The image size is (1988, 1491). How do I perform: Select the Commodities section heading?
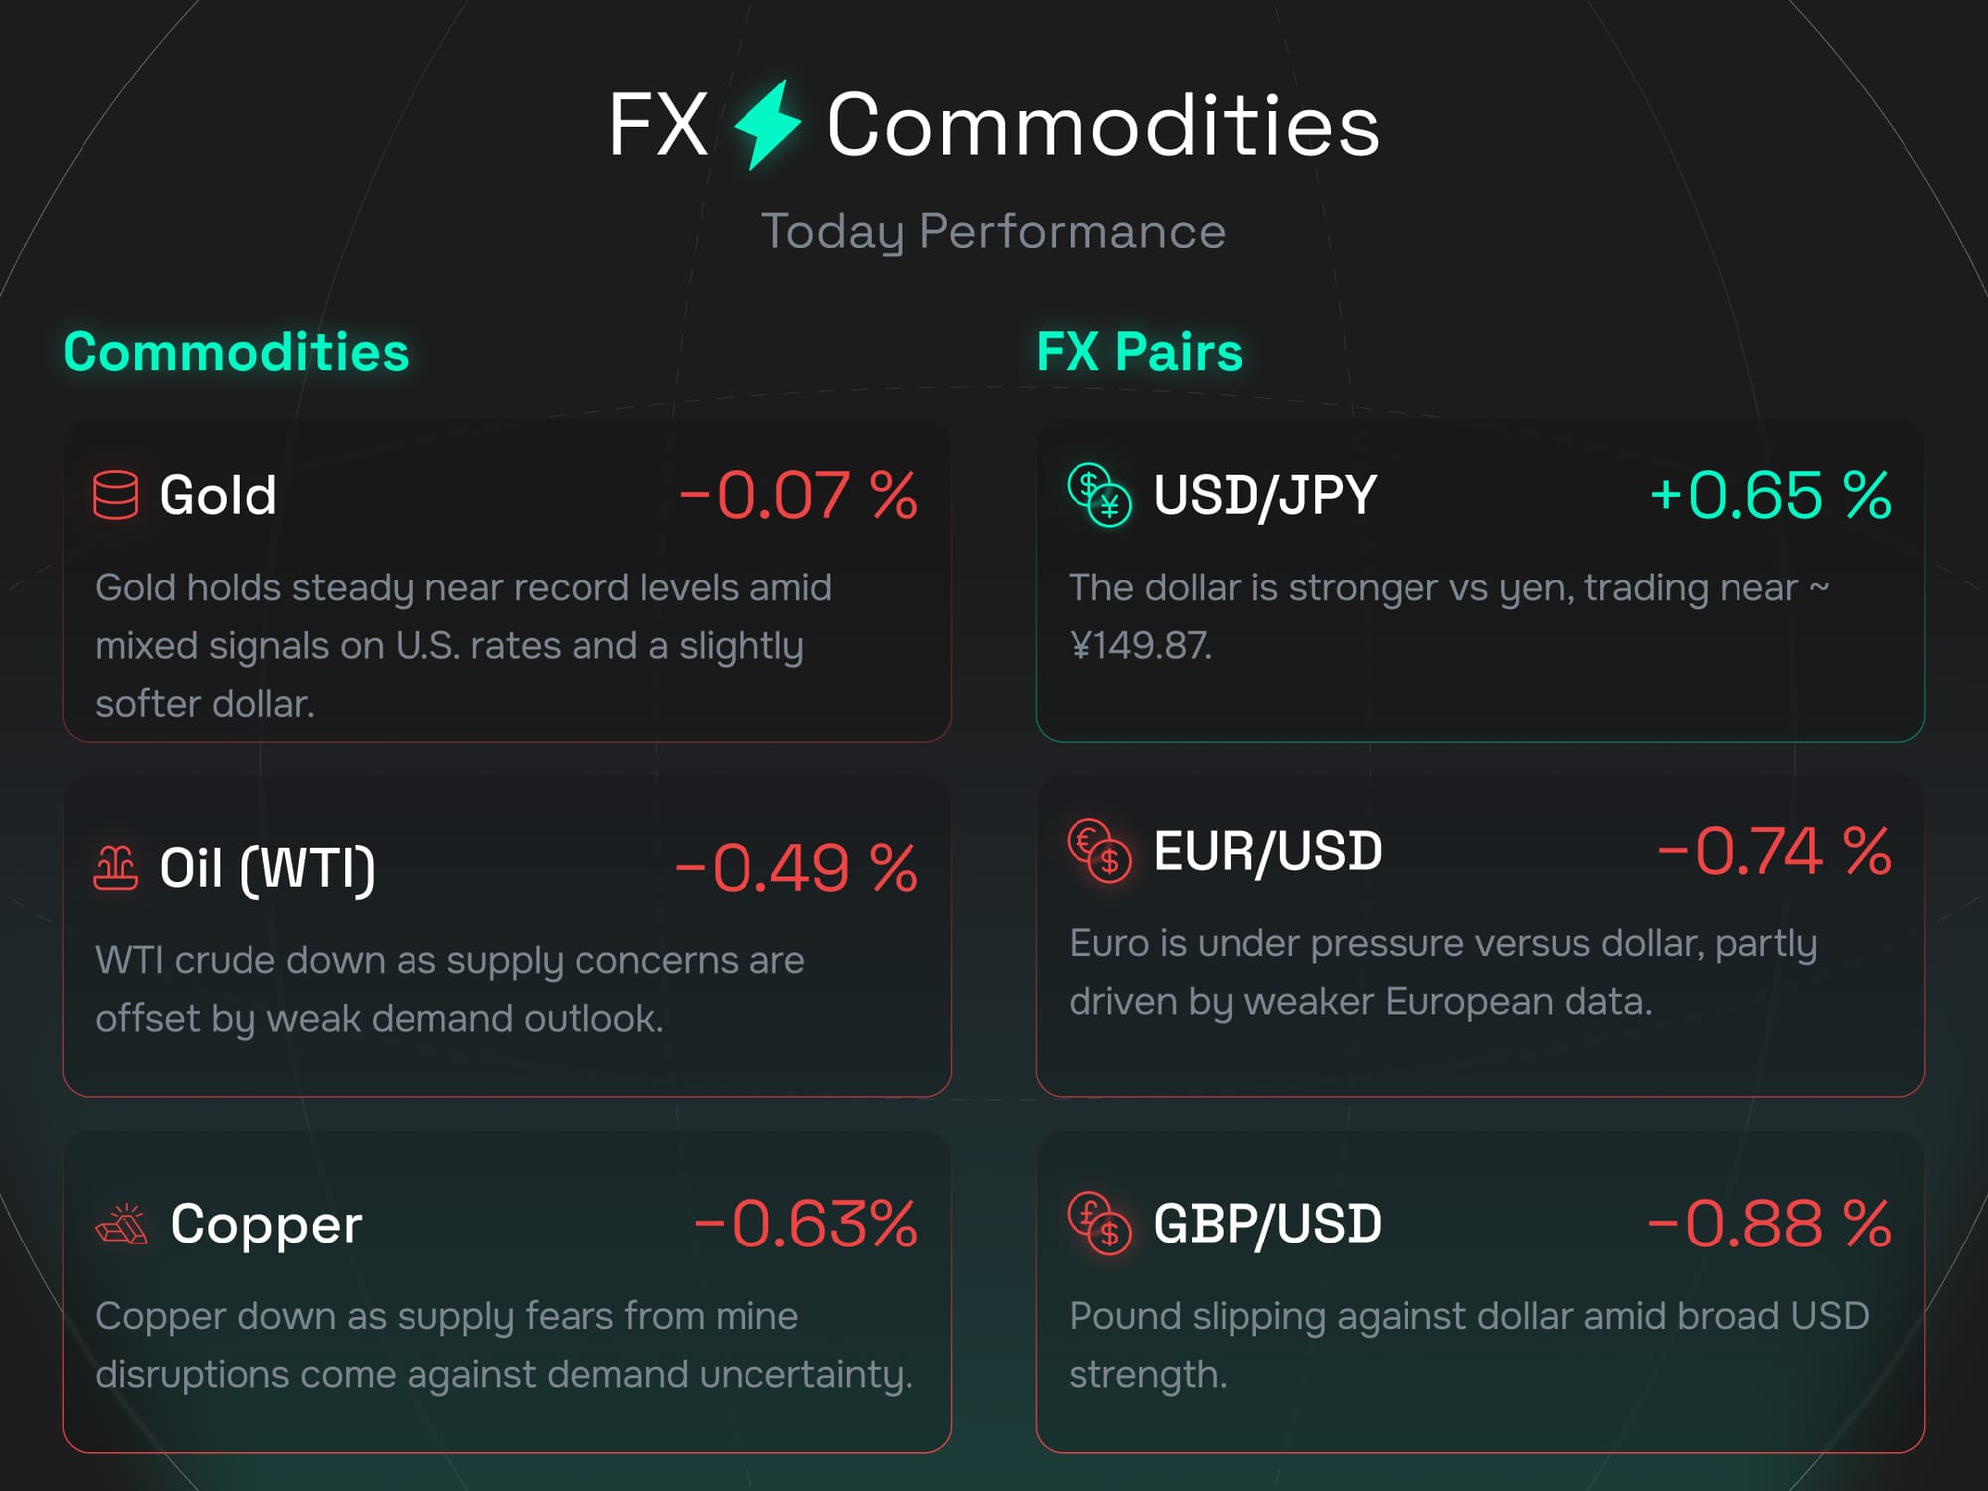coord(236,352)
